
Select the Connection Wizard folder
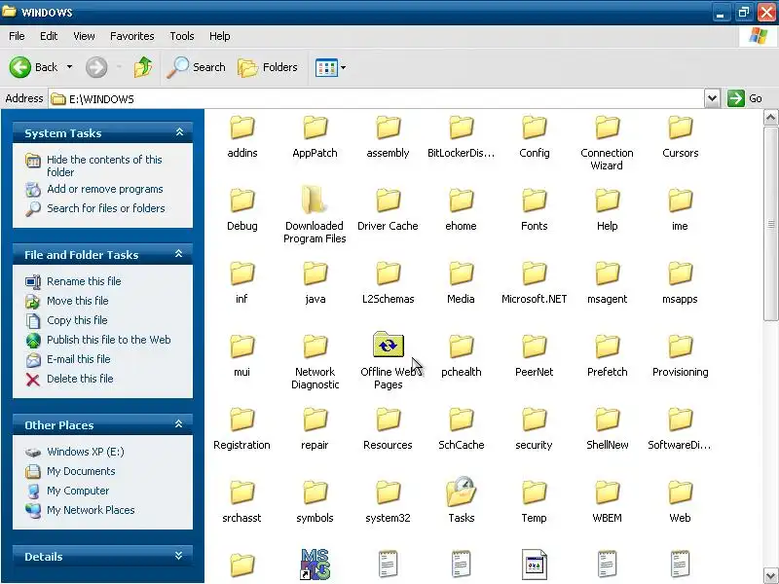pos(607,142)
